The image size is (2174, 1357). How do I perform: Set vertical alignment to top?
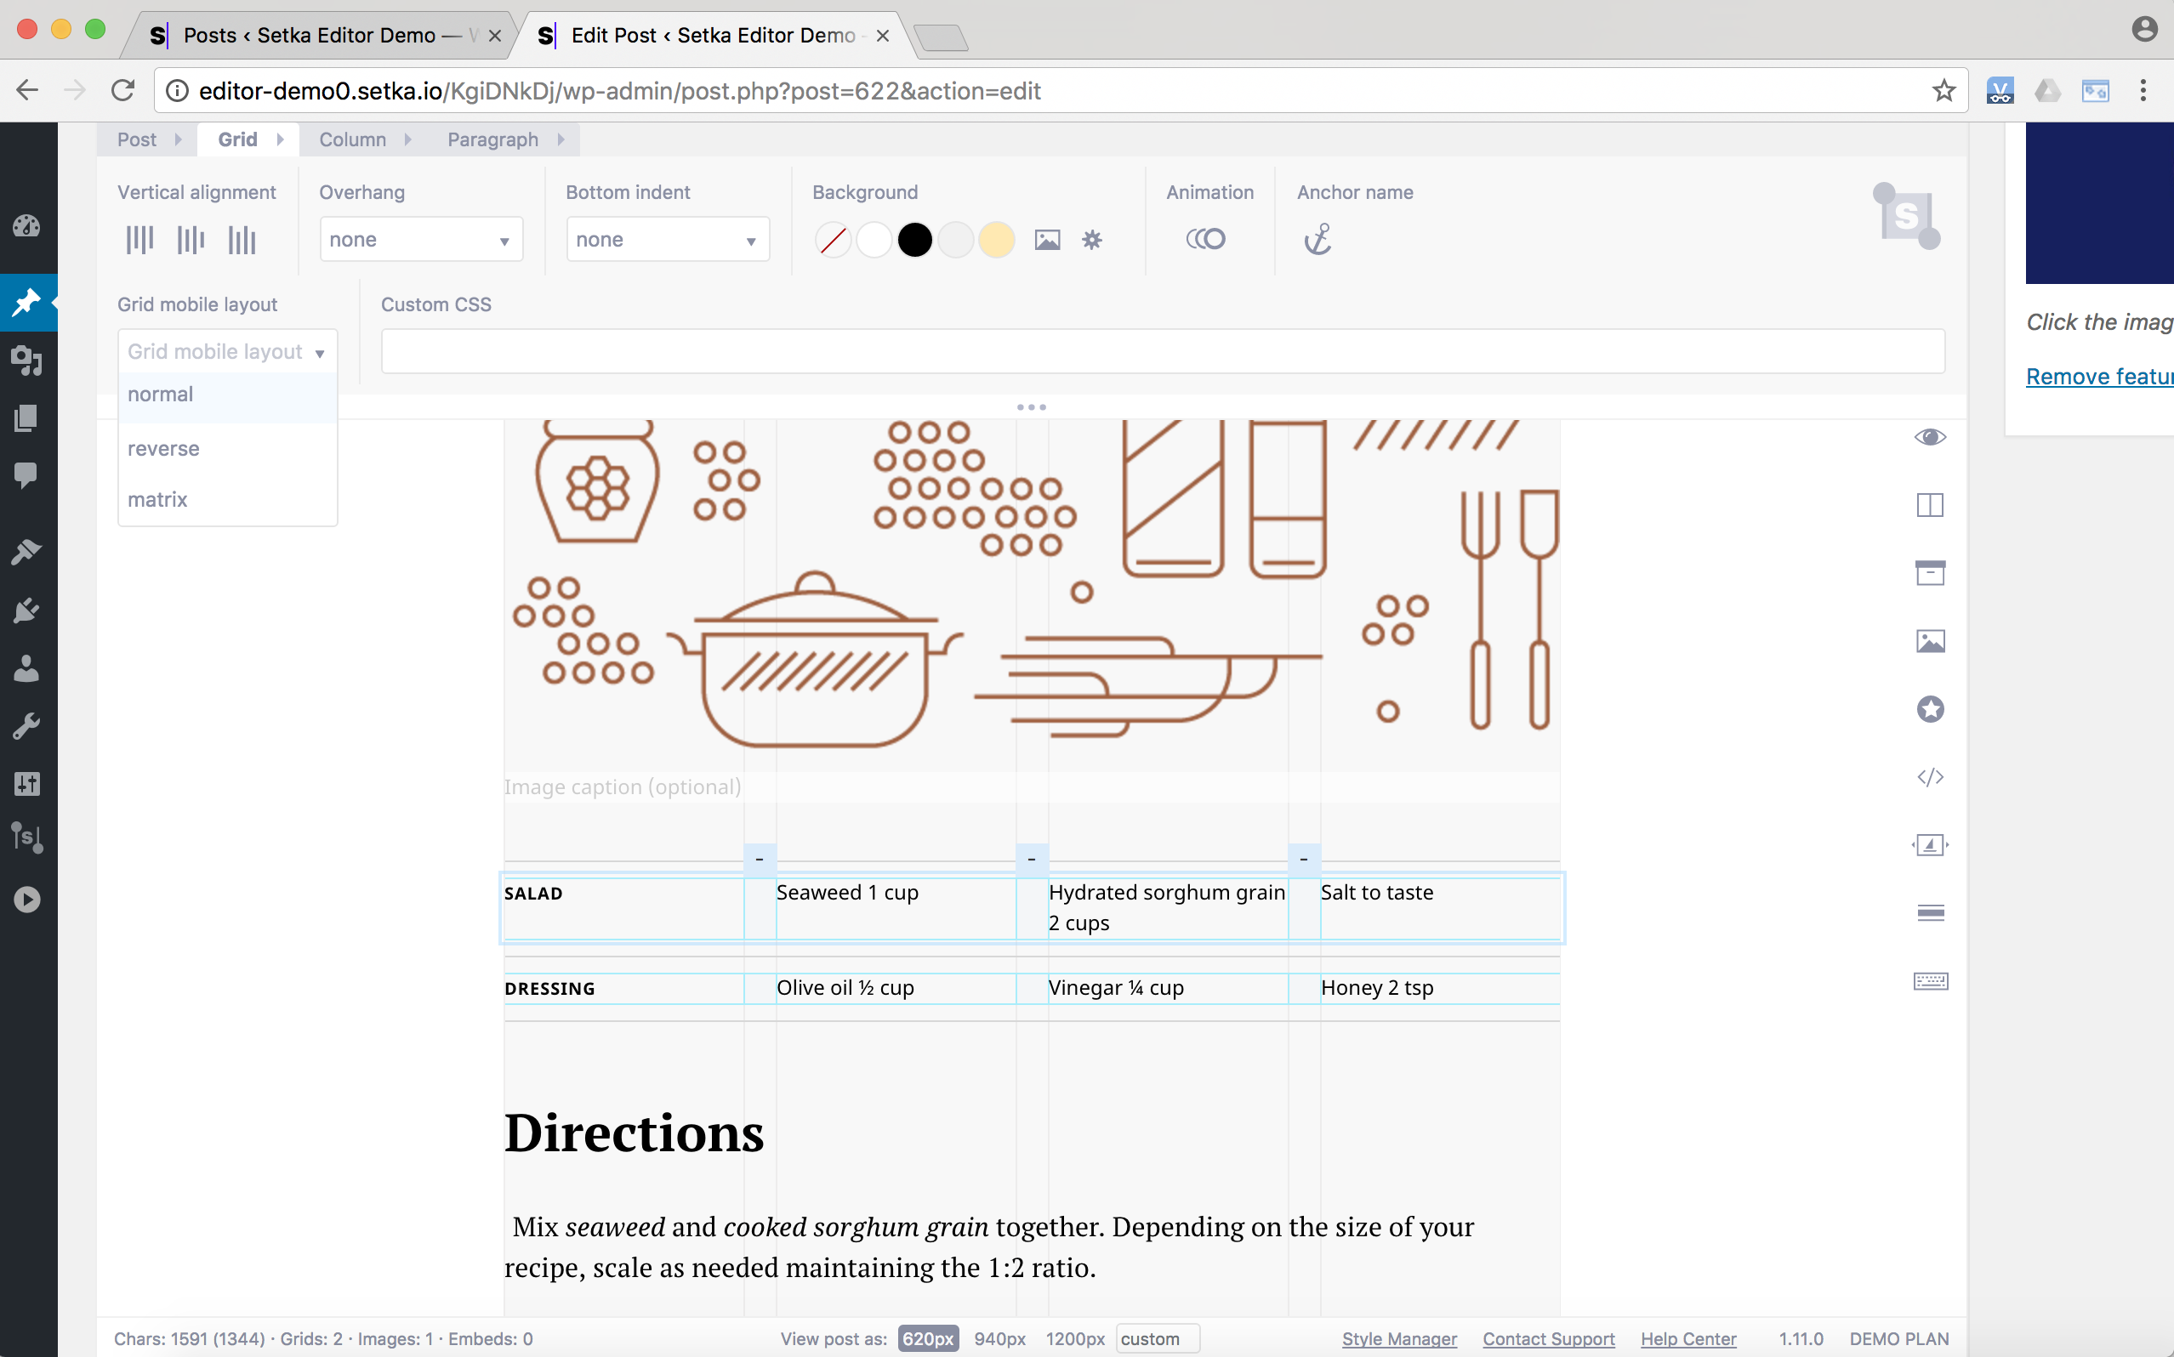point(140,240)
